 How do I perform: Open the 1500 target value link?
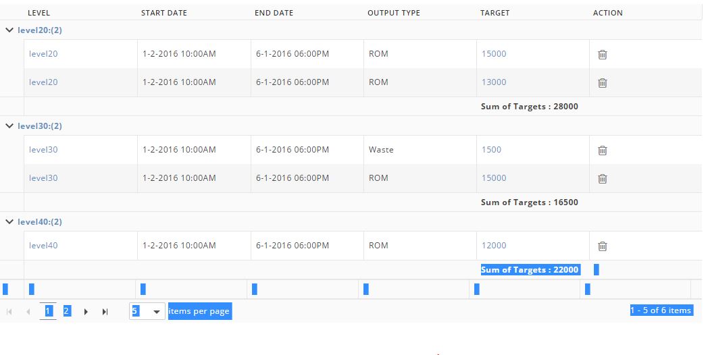tap(491, 150)
